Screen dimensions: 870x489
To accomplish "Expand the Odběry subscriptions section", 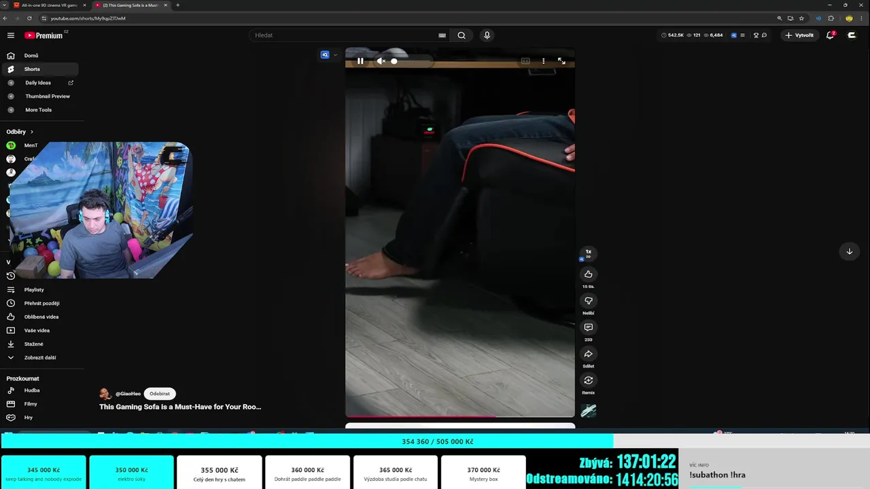I will point(20,132).
